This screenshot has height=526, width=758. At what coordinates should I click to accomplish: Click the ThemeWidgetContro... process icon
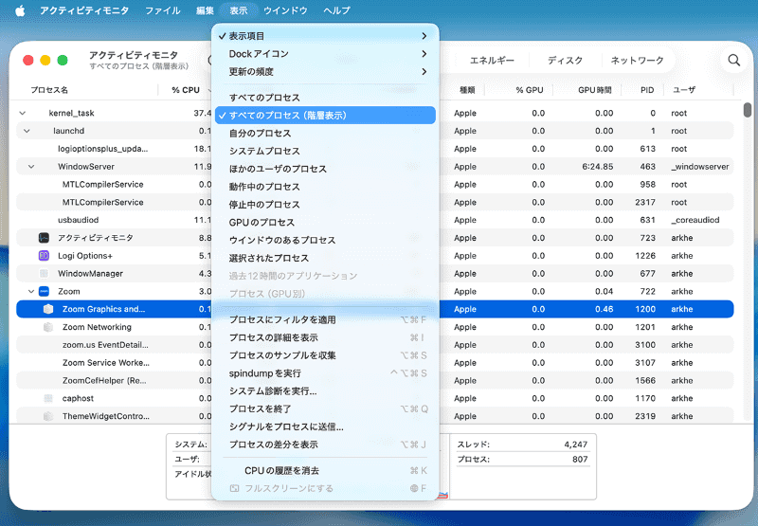point(48,416)
